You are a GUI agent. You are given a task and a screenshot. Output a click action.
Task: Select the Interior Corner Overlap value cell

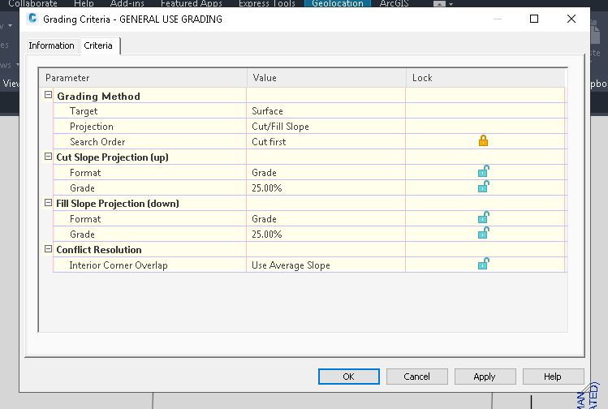[325, 265]
